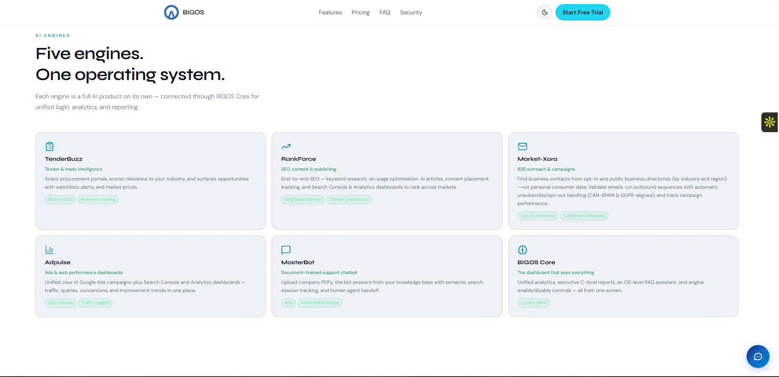Click the Control plane tag chip
The width and height of the screenshot is (779, 377).
coord(533,303)
